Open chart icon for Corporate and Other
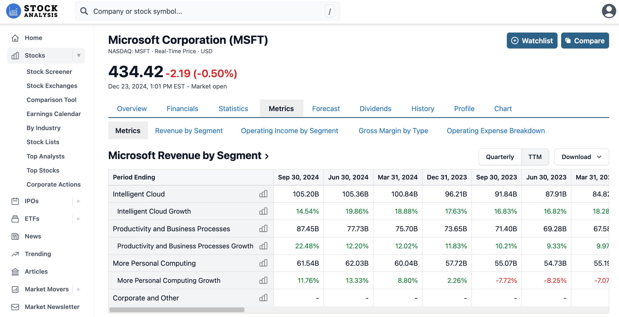The height and width of the screenshot is (317, 619). coord(263,298)
